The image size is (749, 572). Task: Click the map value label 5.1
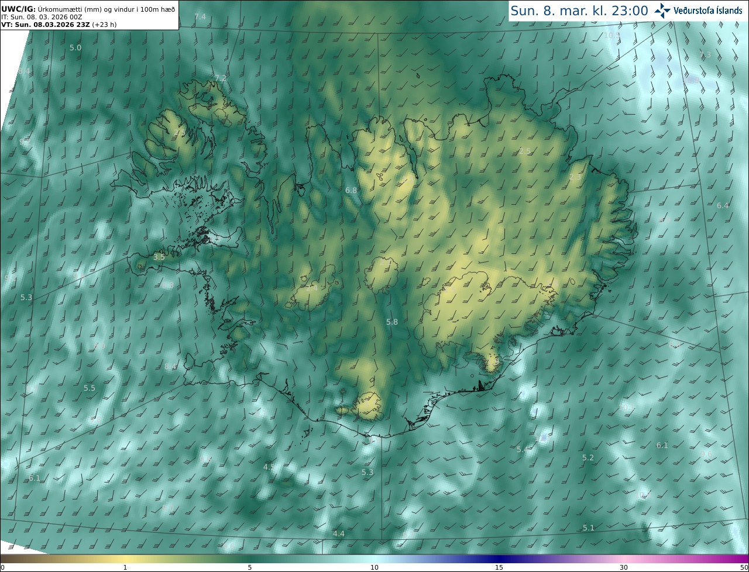pyautogui.click(x=589, y=528)
